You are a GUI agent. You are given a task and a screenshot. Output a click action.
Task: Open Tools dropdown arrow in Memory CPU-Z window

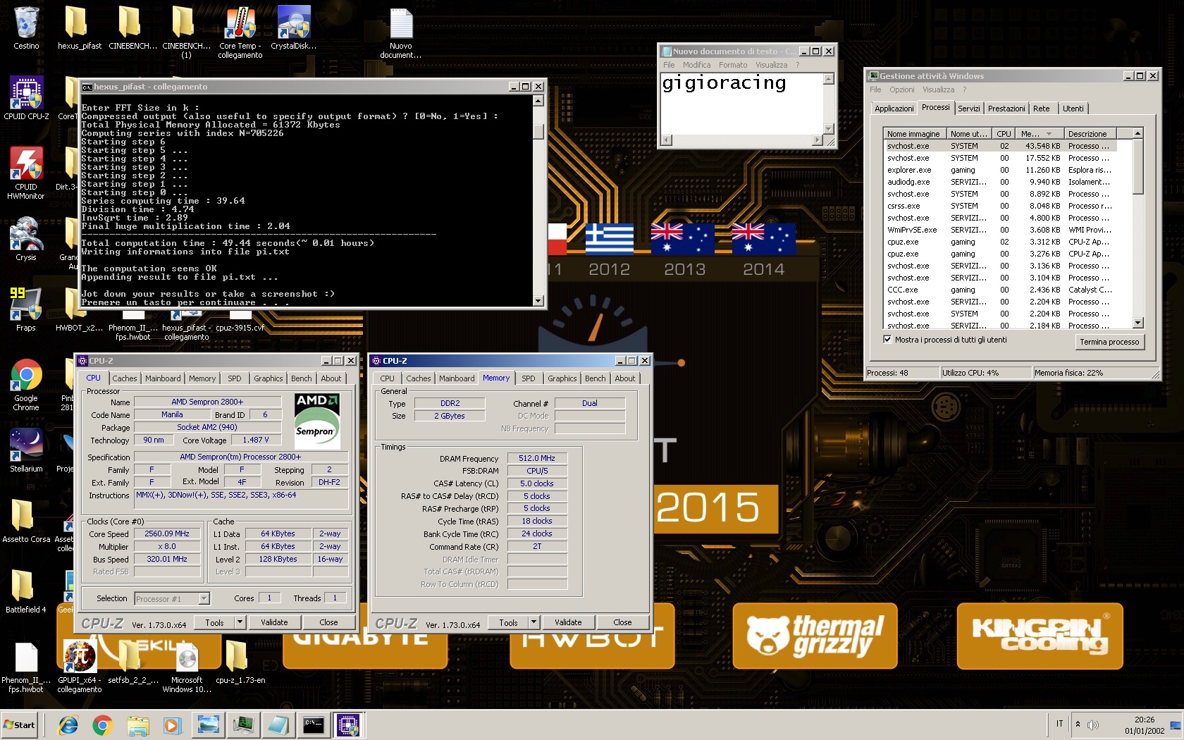click(x=534, y=622)
